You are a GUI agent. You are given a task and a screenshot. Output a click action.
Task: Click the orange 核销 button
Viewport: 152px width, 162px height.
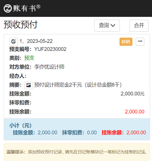click(x=126, y=42)
